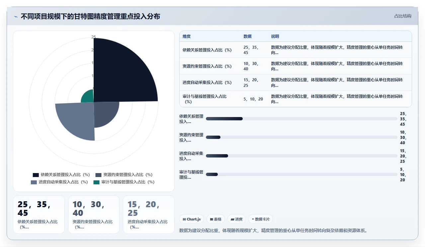425x247 pixels.
Task: Click the icon inside Chart.js tag
Action: pyautogui.click(x=184, y=219)
